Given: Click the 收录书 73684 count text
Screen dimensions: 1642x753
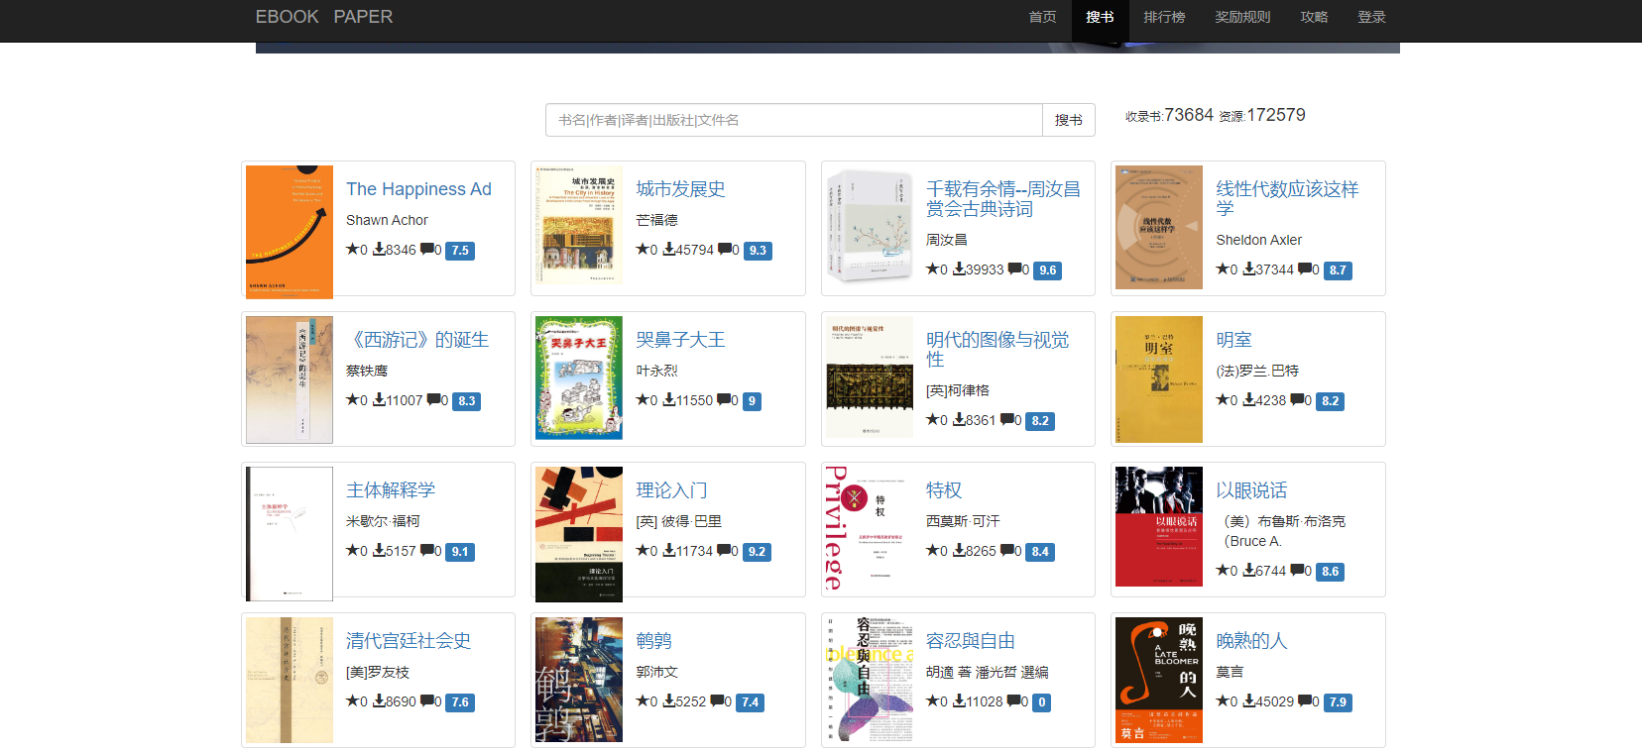Looking at the screenshot, I should pos(1169,115).
